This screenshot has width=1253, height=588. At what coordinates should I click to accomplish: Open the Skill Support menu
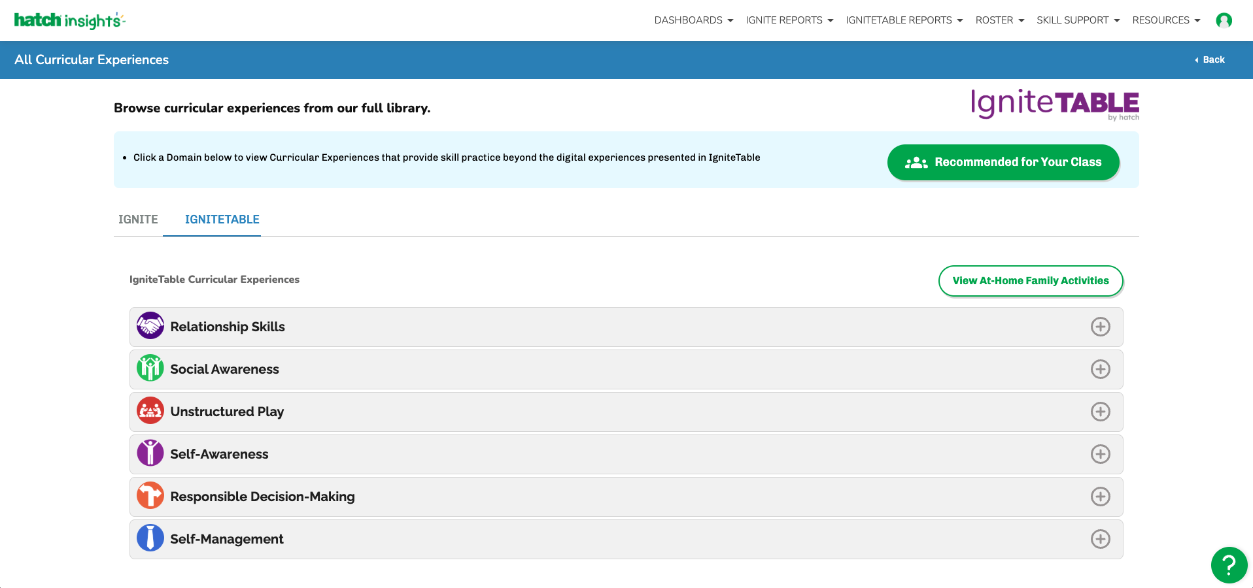(1078, 20)
